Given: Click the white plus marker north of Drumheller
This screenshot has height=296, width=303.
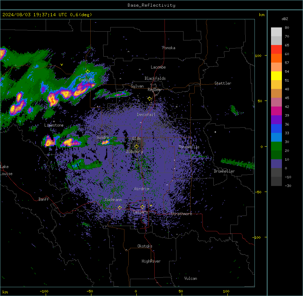Looking at the screenshot, I should click(x=215, y=132).
